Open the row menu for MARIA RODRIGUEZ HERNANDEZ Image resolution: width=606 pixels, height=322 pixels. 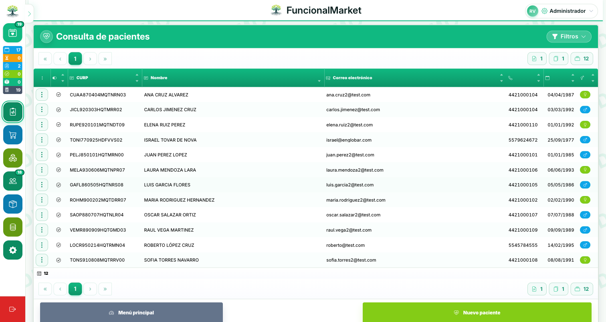42,200
